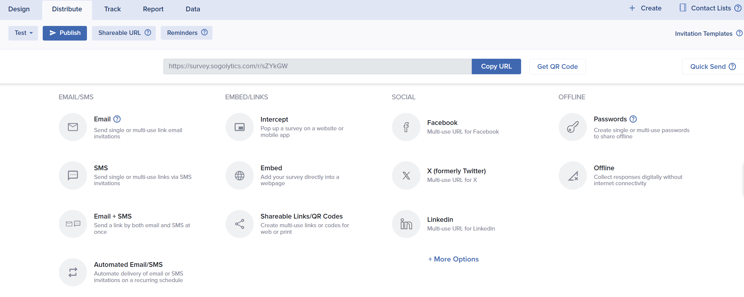Choose the Facebook distribution icon
This screenshot has height=297, width=744.
406,127
